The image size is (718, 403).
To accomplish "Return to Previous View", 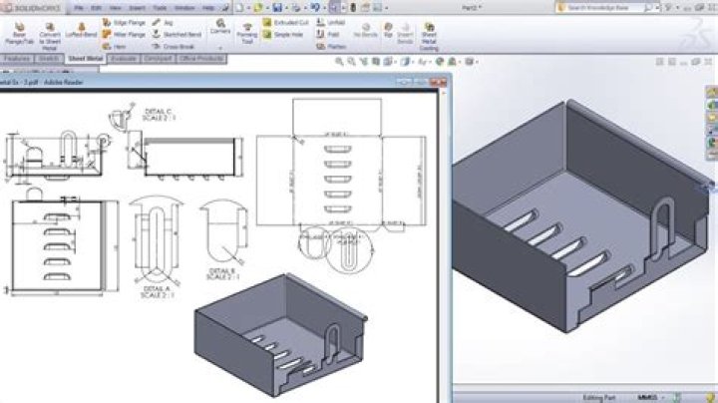I will click(364, 62).
